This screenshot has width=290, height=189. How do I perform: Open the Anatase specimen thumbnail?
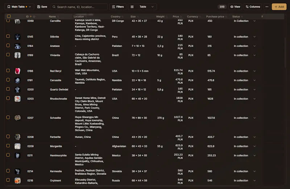17,46
